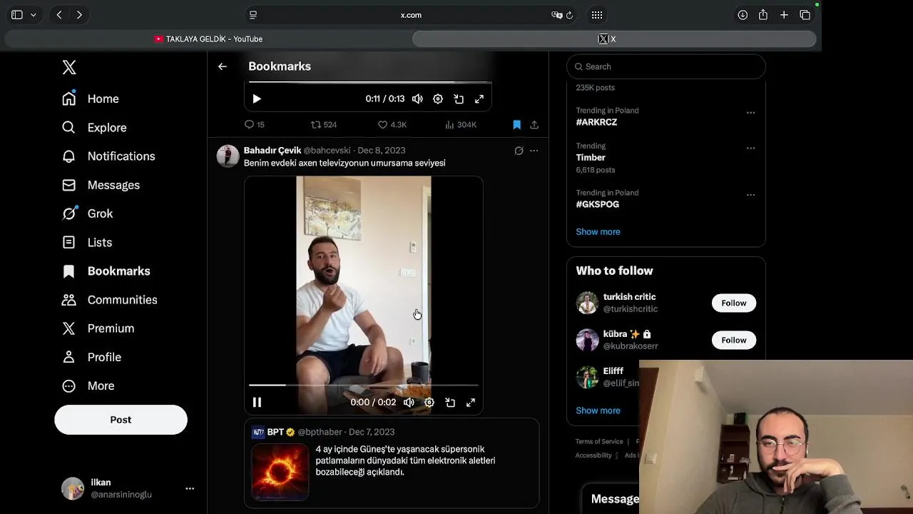Open Notifications
The image size is (913, 514).
(x=108, y=156)
